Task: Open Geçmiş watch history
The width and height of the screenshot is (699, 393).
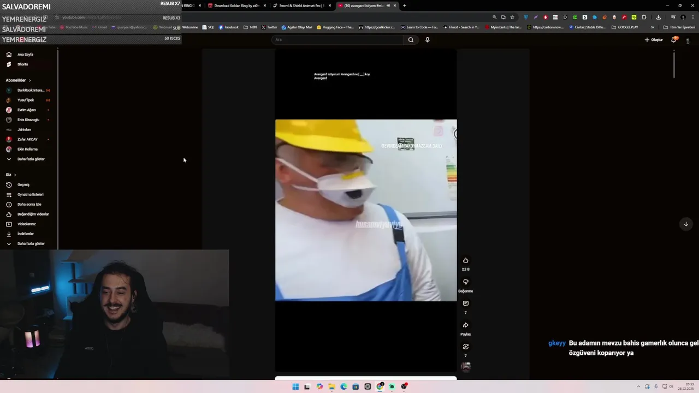Action: (x=28, y=184)
